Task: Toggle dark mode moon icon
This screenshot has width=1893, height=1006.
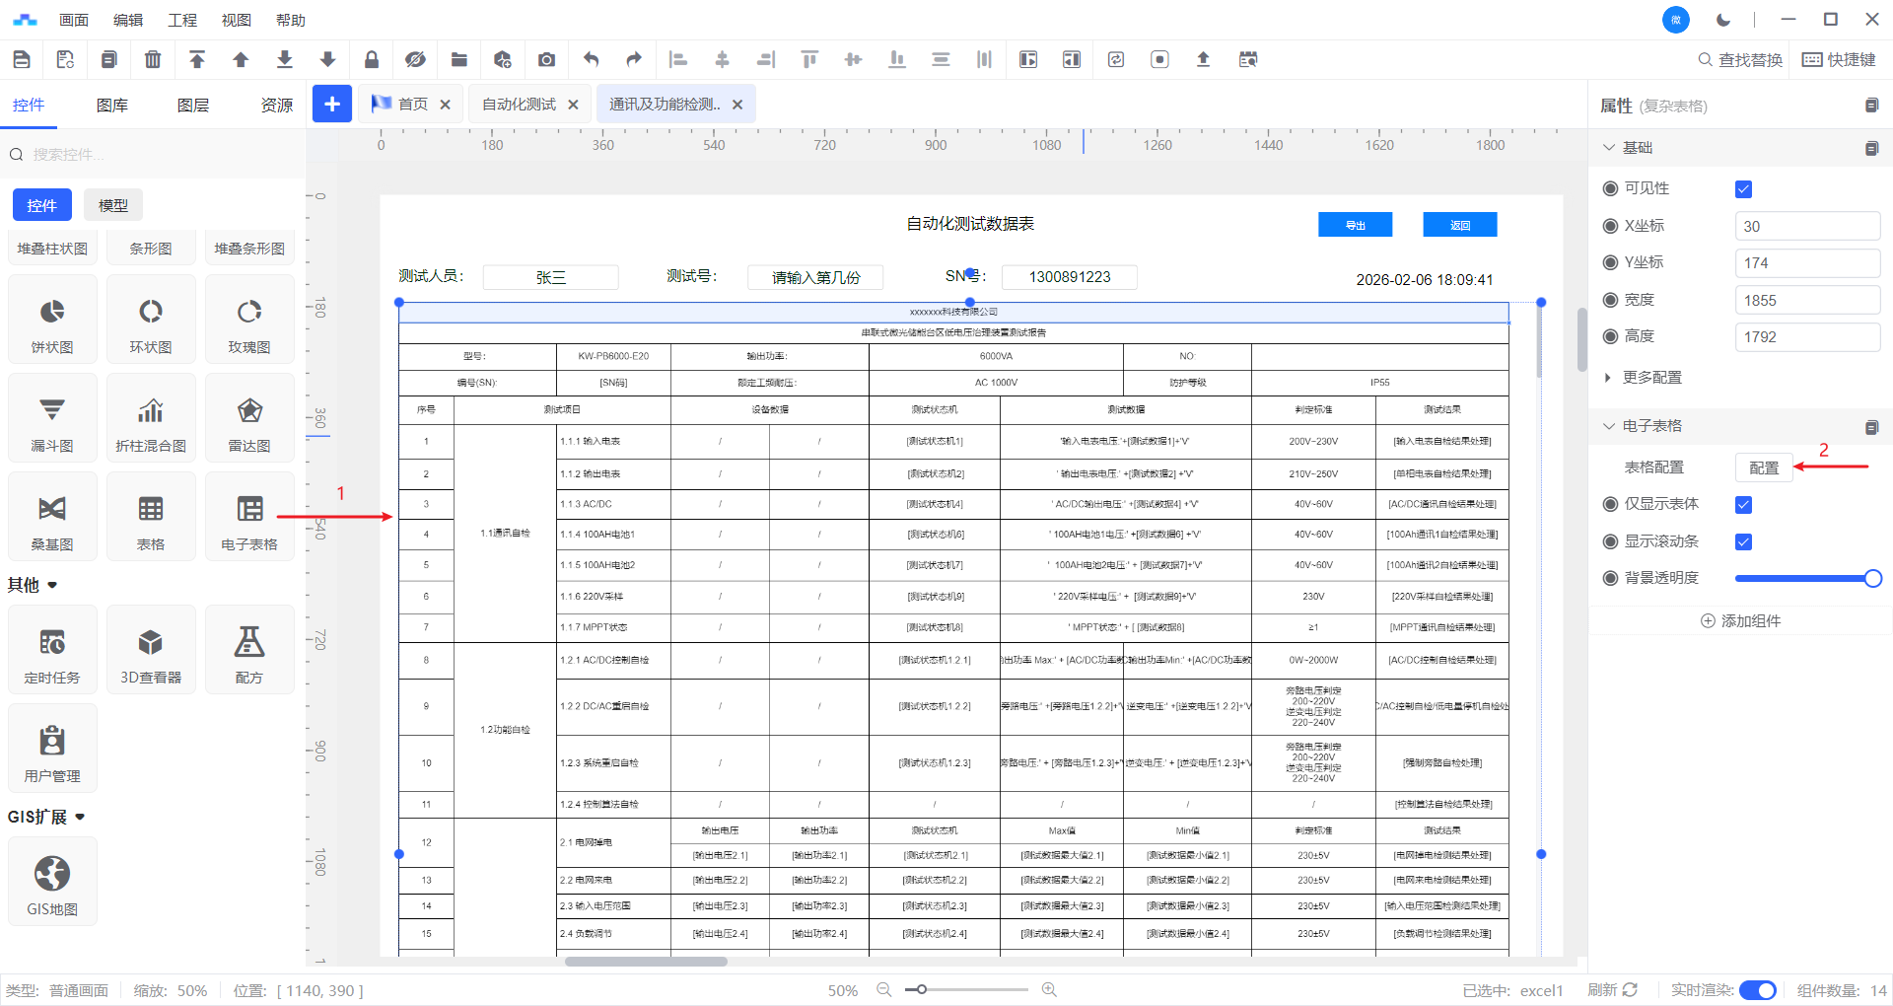Action: pyautogui.click(x=1723, y=20)
